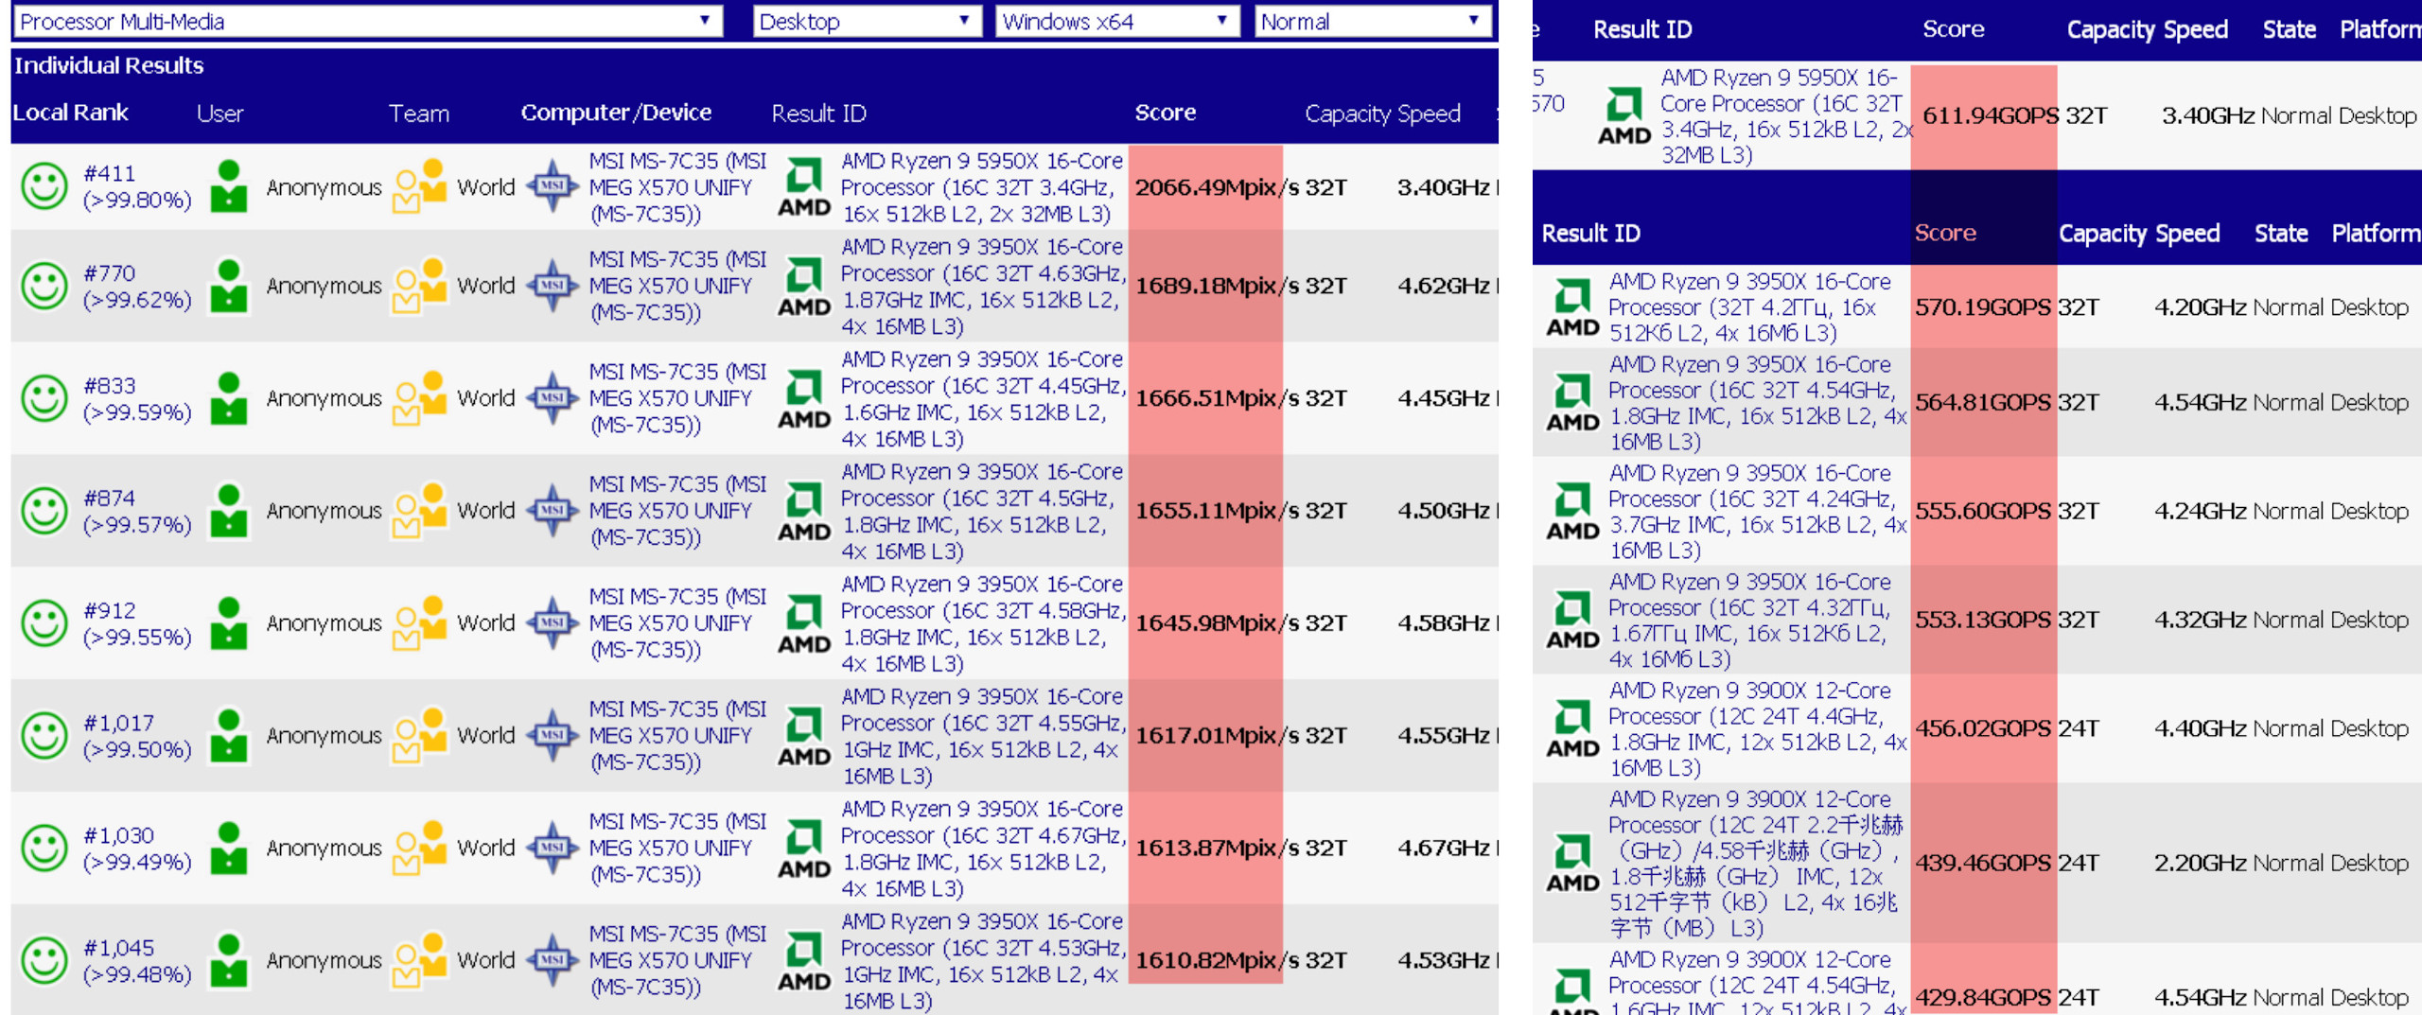The height and width of the screenshot is (1015, 2422).
Task: Open Ryzen 9 5950X result in #411 row
Action: 982,187
